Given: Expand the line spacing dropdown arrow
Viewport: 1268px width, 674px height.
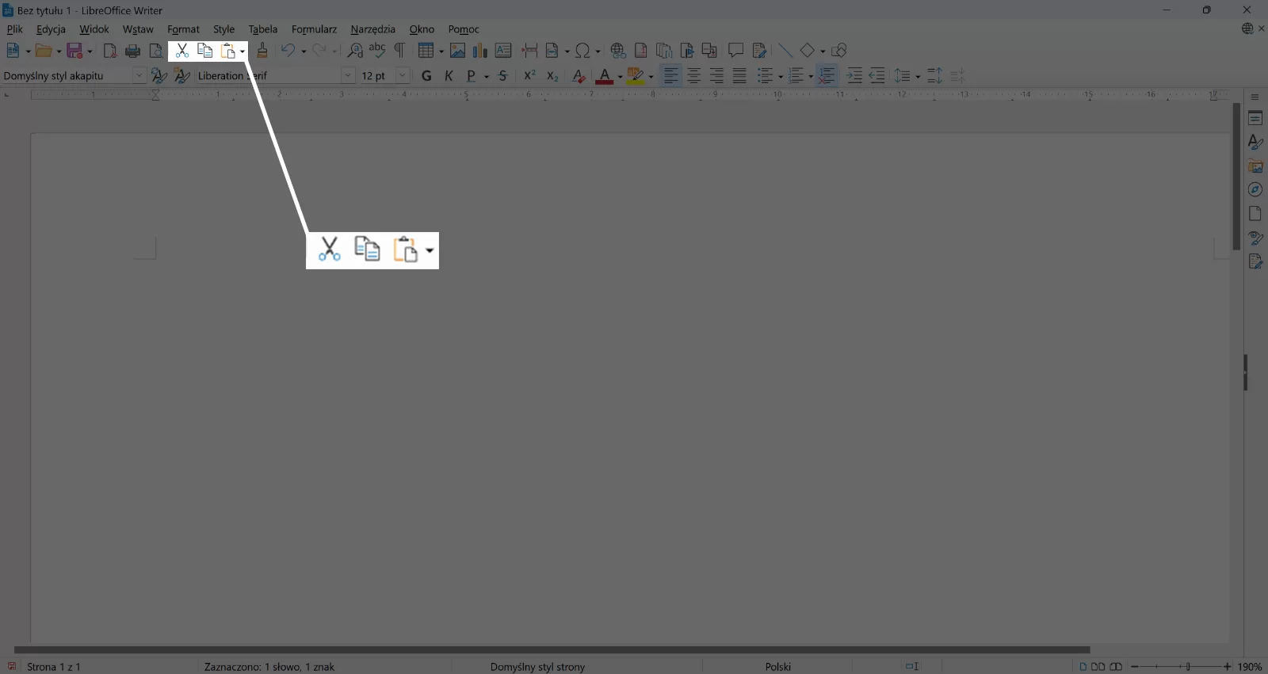Looking at the screenshot, I should pos(918,77).
